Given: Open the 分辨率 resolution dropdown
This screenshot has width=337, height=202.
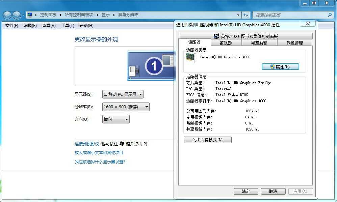Looking at the screenshot, I should point(126,107).
